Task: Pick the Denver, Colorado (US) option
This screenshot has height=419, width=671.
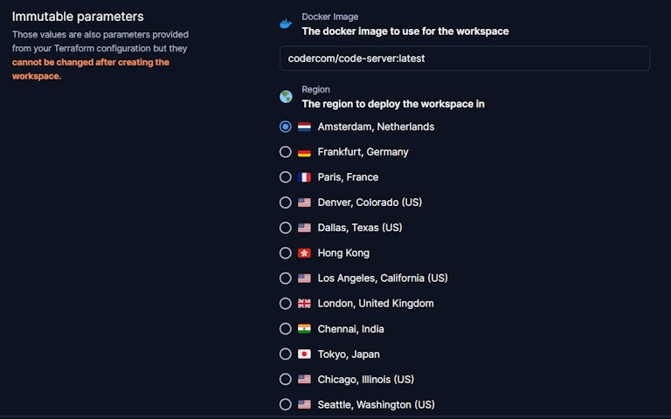Action: pos(286,203)
